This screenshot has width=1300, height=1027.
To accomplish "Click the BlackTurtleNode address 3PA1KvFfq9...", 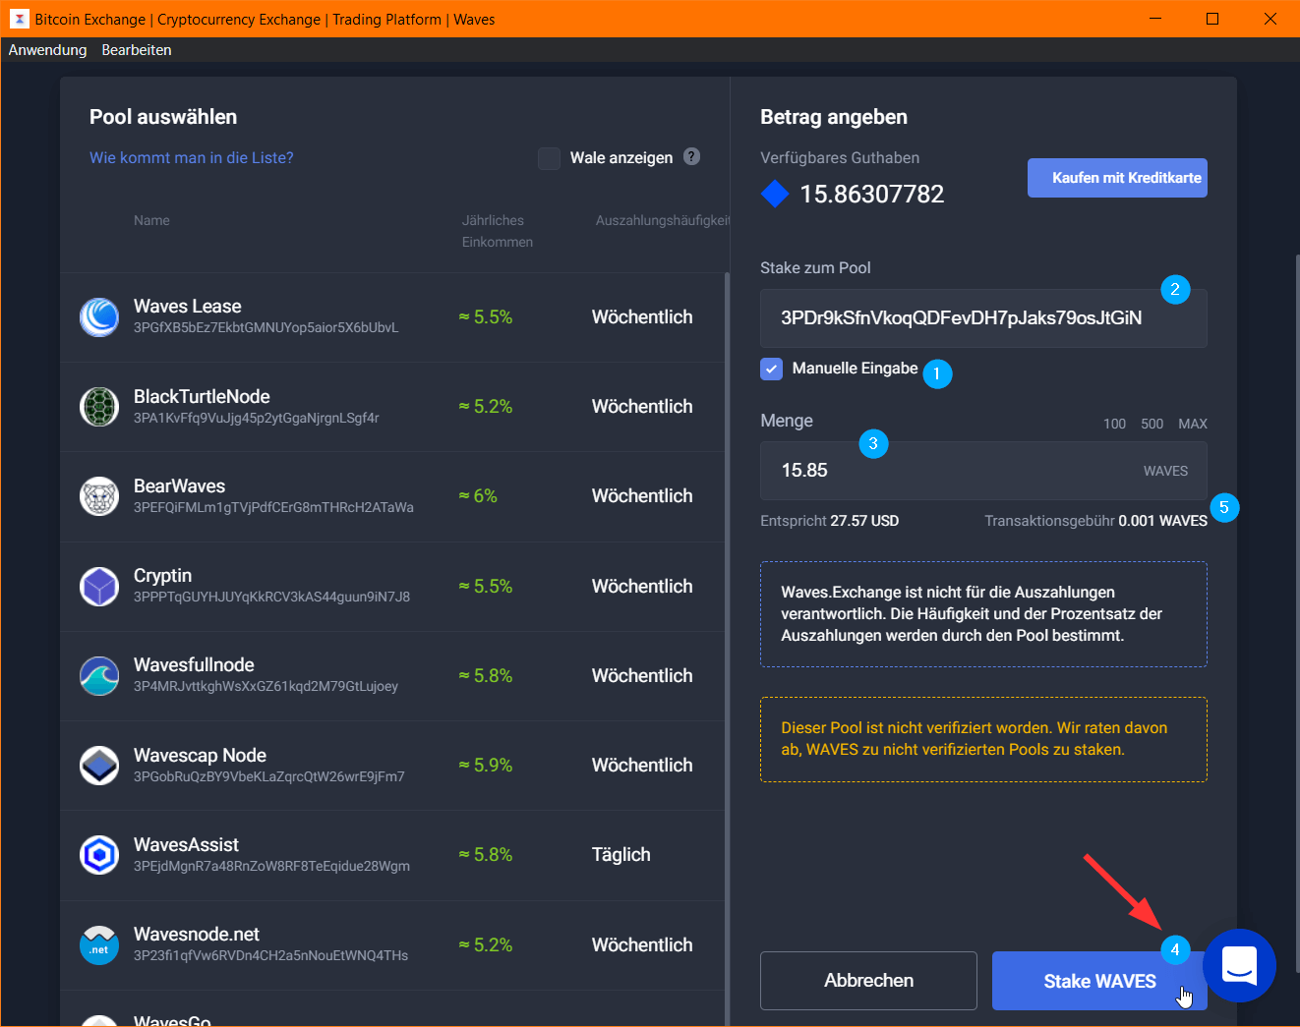I will point(256,418).
